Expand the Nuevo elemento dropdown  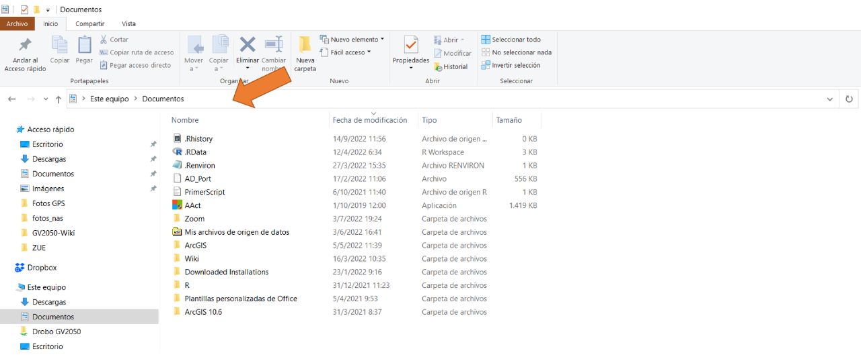(353, 40)
